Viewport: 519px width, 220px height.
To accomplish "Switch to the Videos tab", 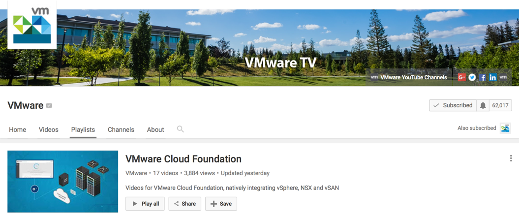I will click(x=48, y=129).
